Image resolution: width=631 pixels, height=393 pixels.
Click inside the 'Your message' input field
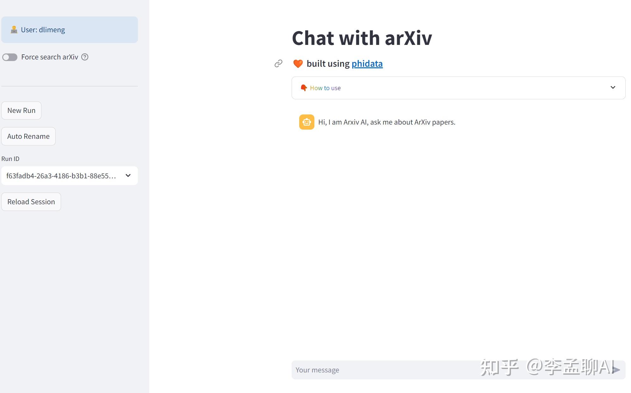[380, 370]
